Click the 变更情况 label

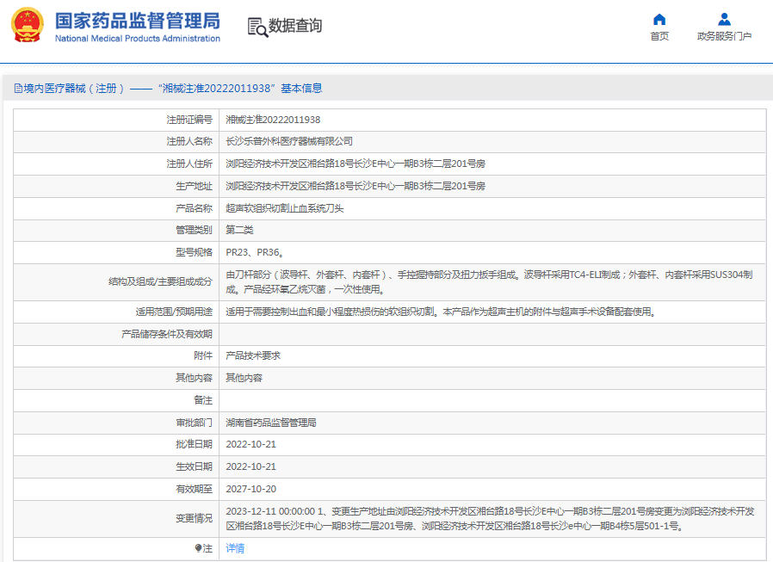[194, 519]
